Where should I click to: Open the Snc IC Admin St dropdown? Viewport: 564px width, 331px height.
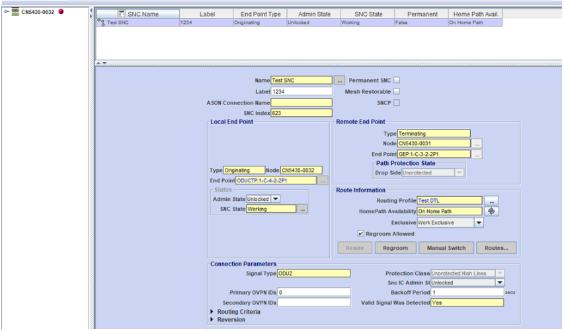[x=500, y=283]
